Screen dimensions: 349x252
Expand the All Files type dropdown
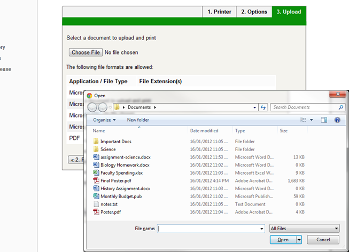pos(304,229)
